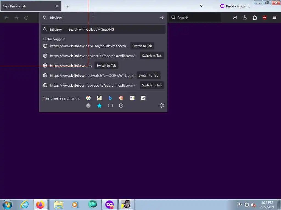Go back one page
This screenshot has height=210, width=281.
coord(7,18)
